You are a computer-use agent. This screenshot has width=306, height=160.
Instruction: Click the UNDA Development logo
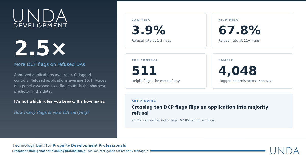point(40,18)
